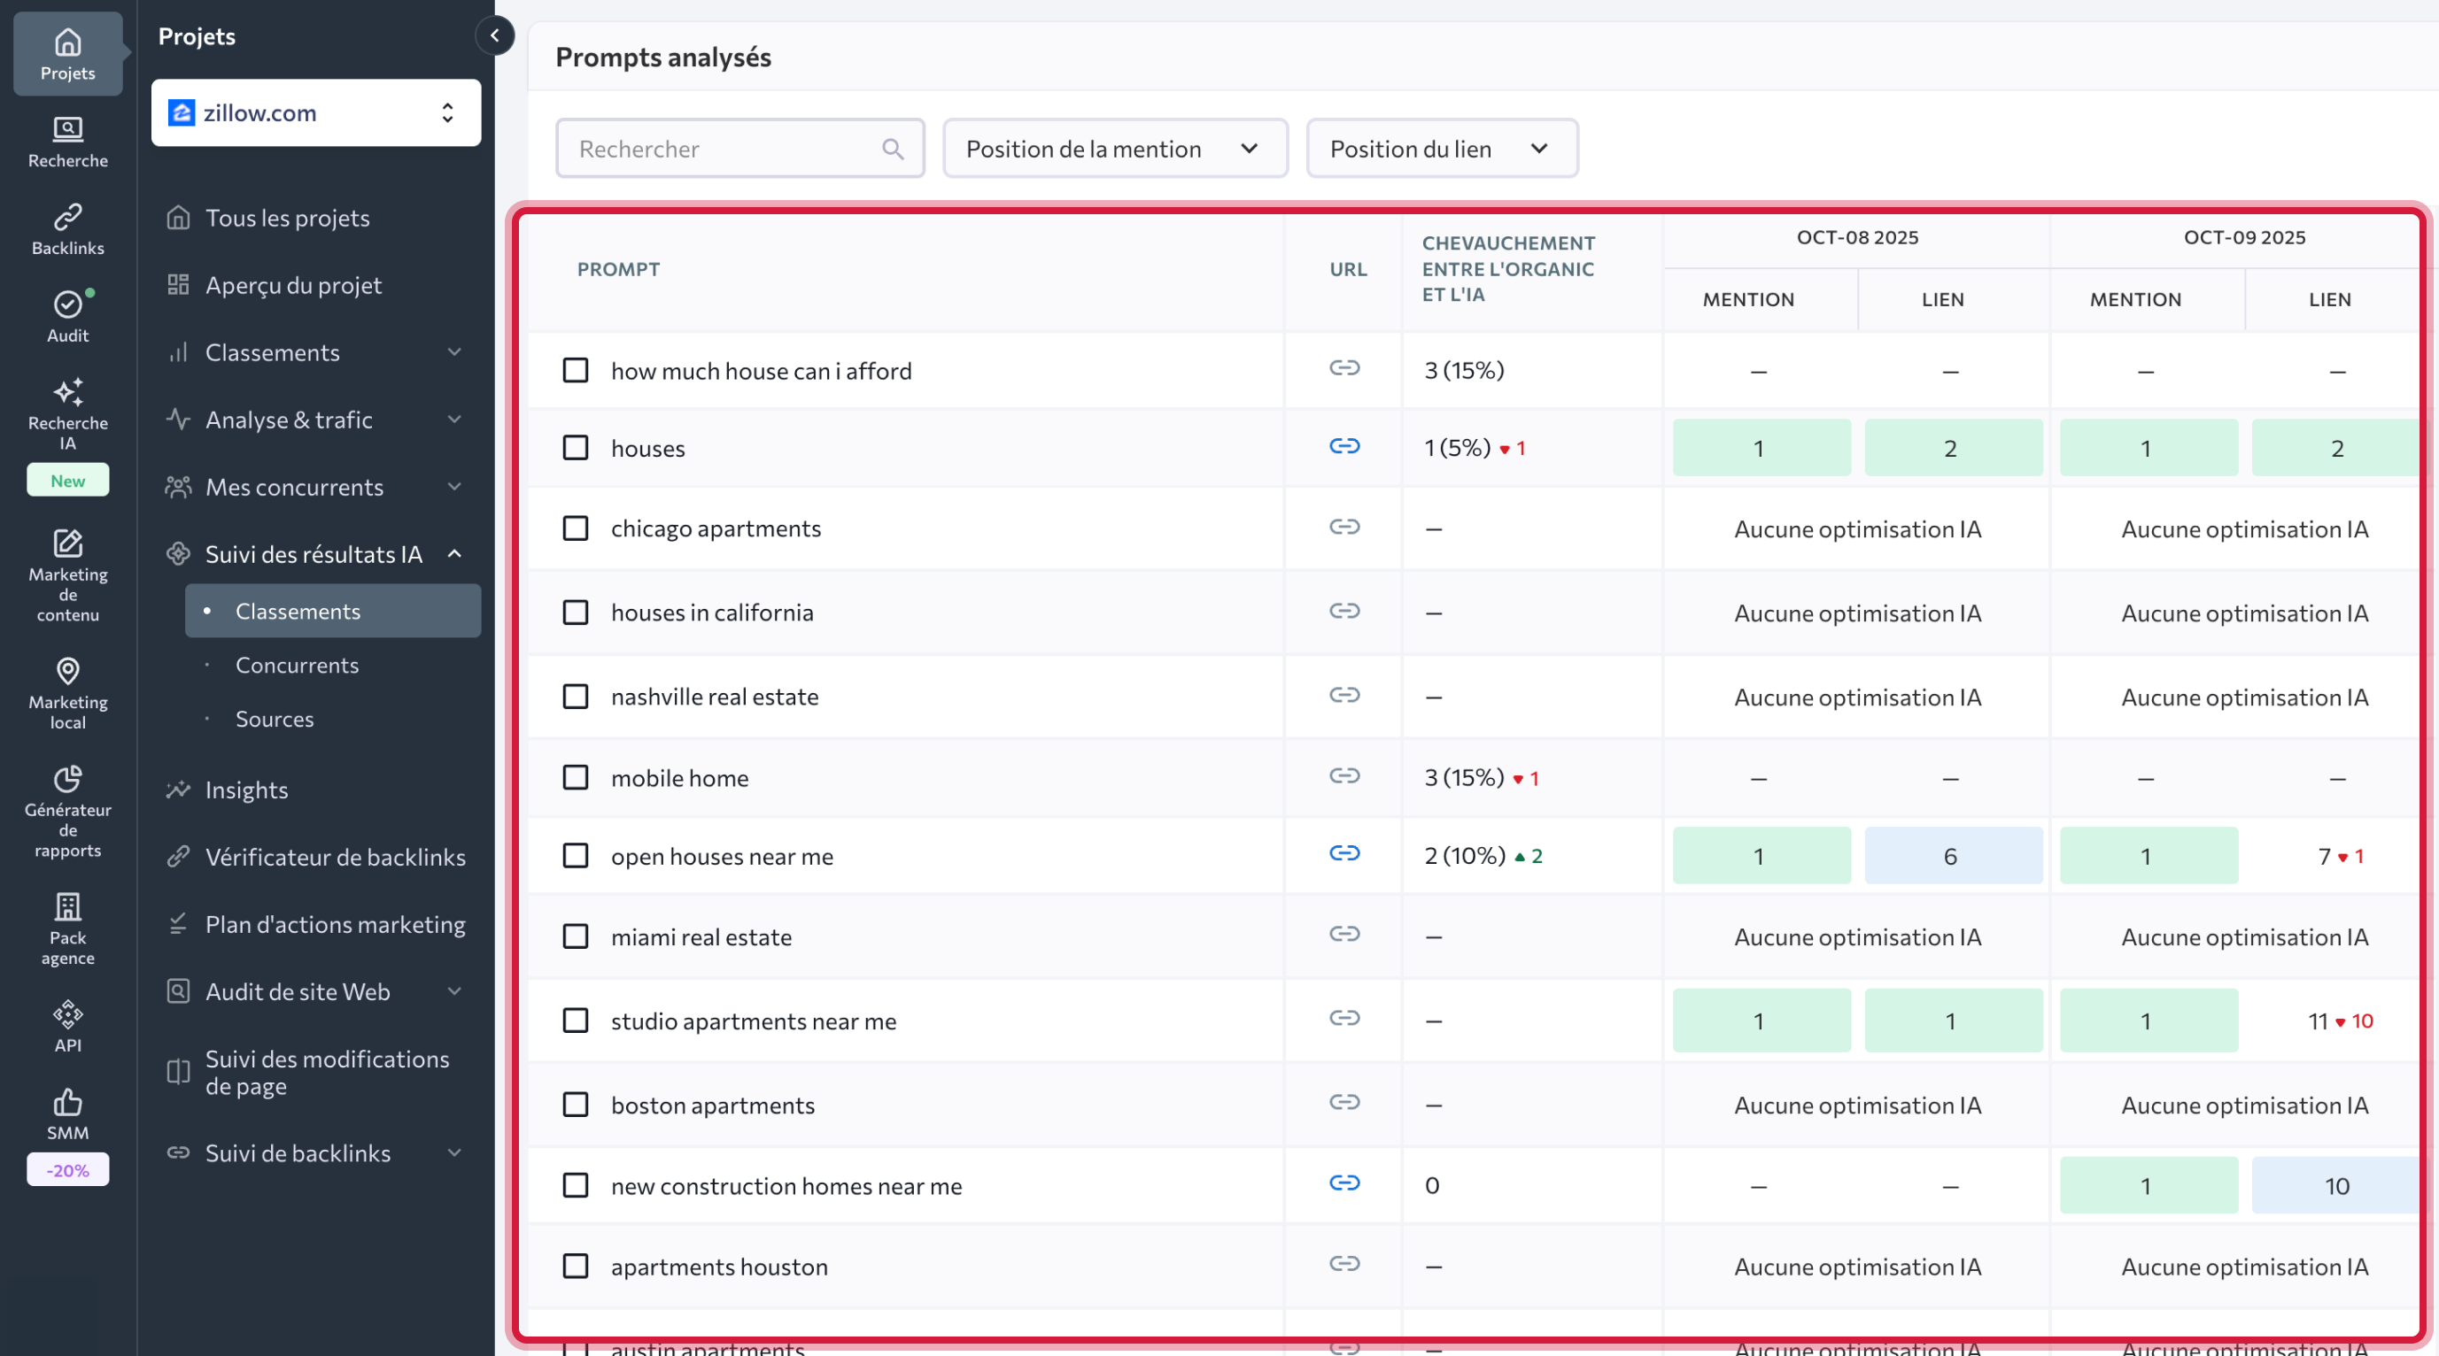
Task: Open the zillow.com project selector
Action: (x=315, y=112)
